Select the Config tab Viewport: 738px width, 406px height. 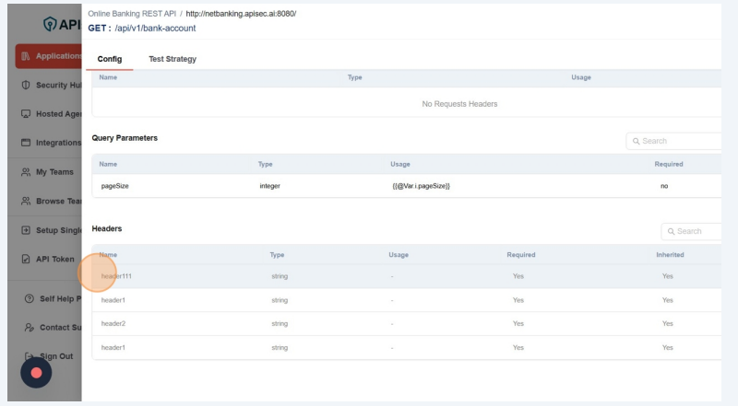coord(110,59)
